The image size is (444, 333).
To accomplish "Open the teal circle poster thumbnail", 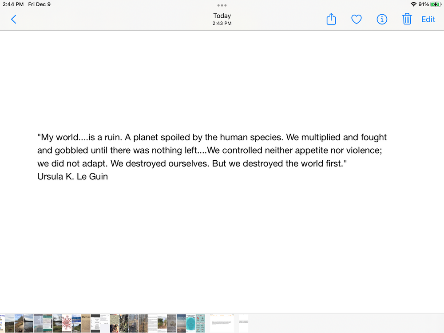I will [190, 323].
